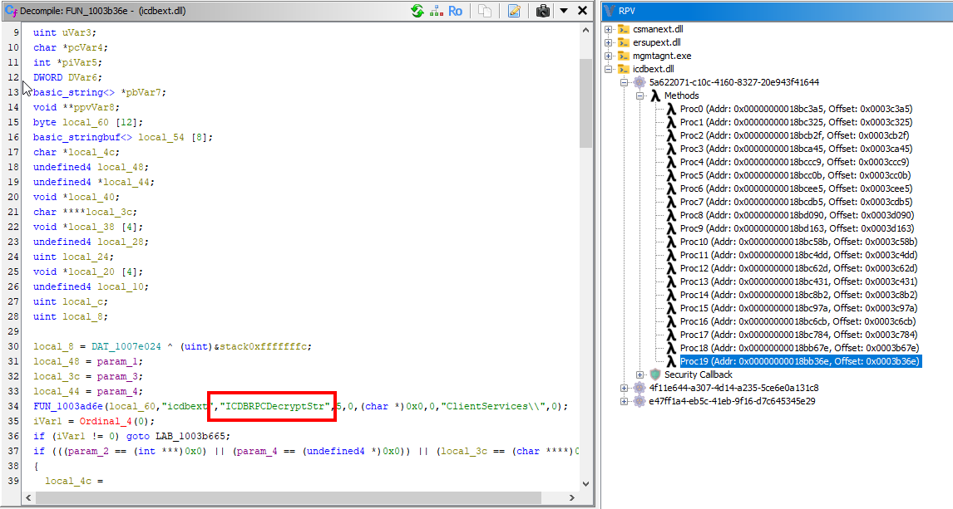Image resolution: width=953 pixels, height=509 pixels.
Task: Expand the Security Callback node
Action: click(640, 375)
